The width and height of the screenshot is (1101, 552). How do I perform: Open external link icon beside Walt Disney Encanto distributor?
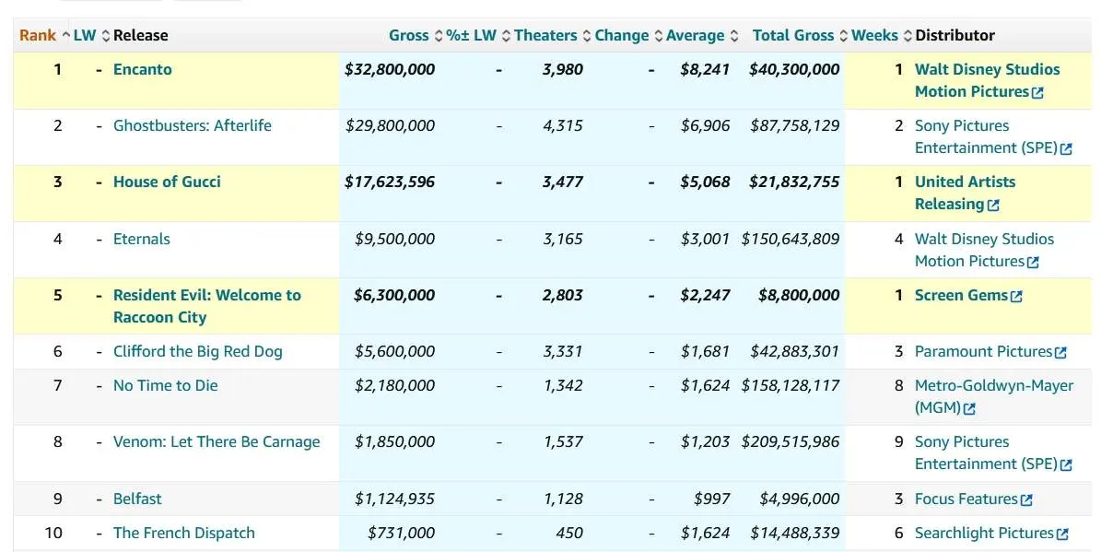click(1038, 93)
